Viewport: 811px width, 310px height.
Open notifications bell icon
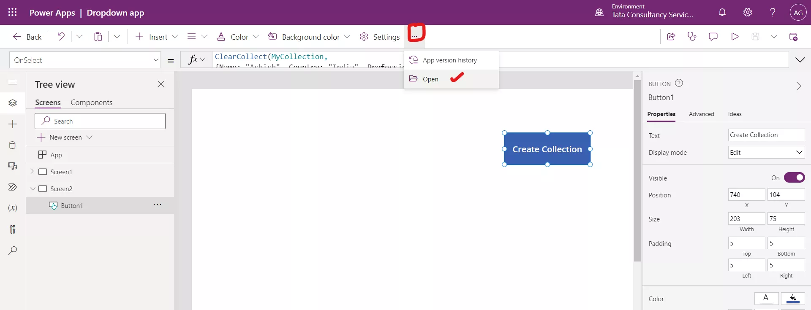pos(722,12)
